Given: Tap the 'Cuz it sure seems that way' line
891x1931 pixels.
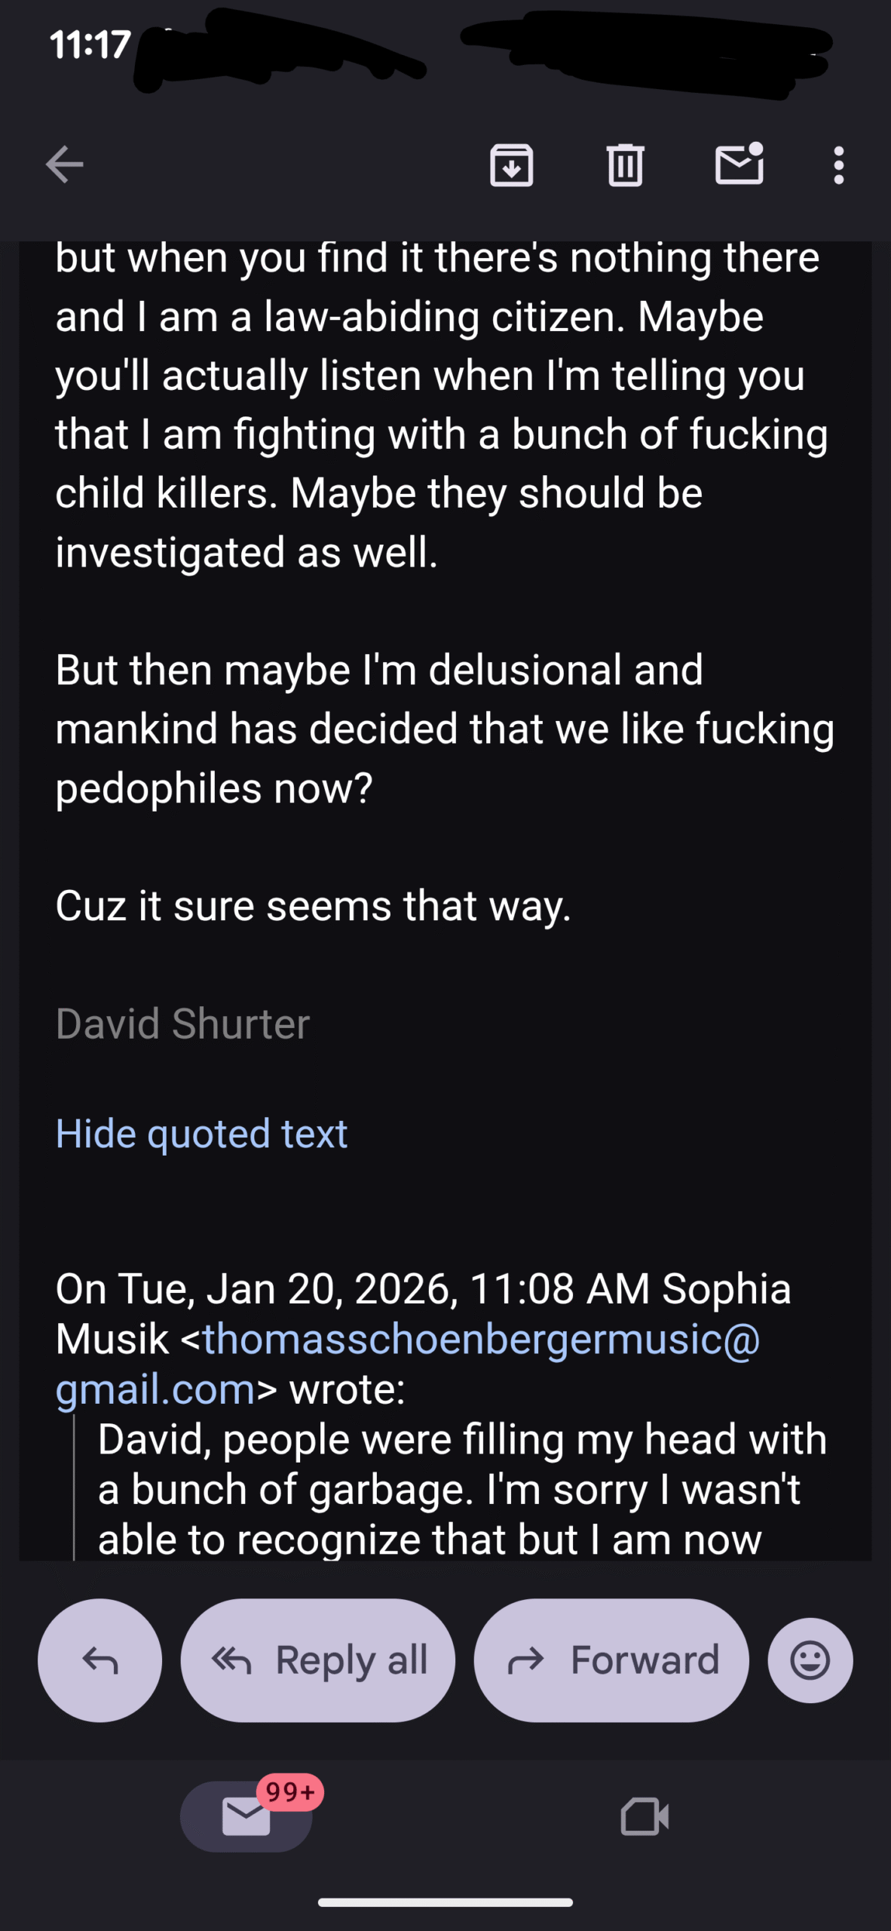Looking at the screenshot, I should click(313, 906).
